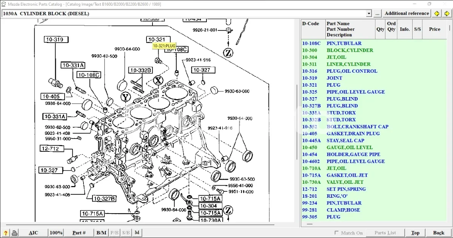Set zoom with the 100% button
453x238 pixels.
pos(56,233)
